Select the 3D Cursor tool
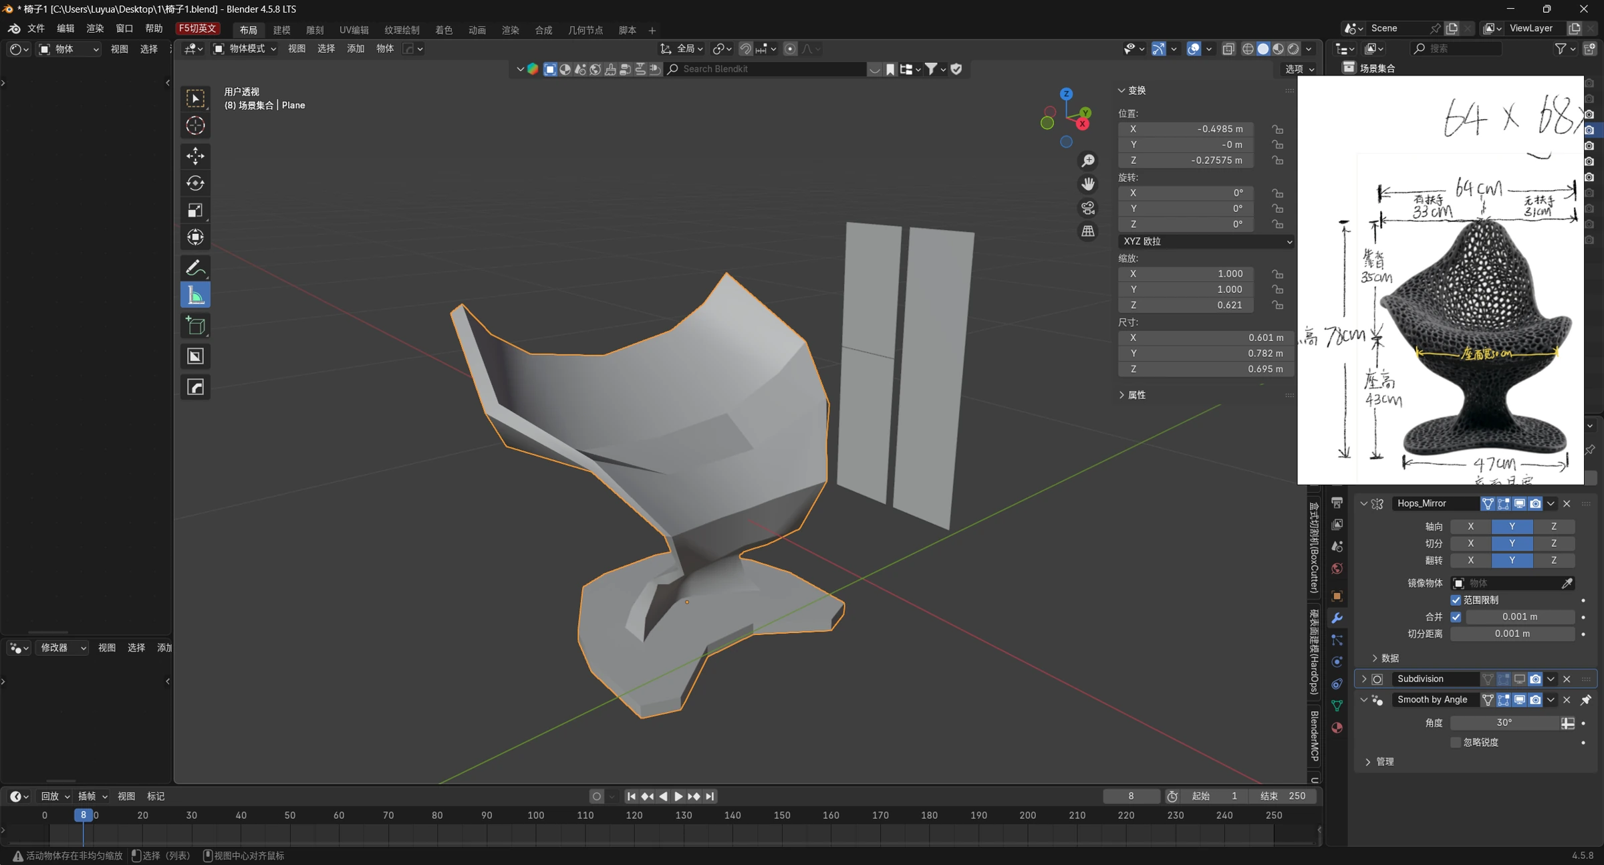The height and width of the screenshot is (865, 1604). pos(195,126)
